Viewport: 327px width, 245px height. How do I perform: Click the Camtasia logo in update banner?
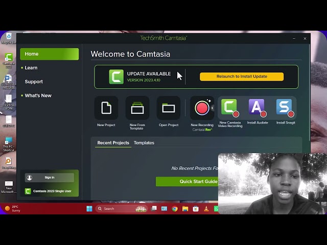pos(116,77)
